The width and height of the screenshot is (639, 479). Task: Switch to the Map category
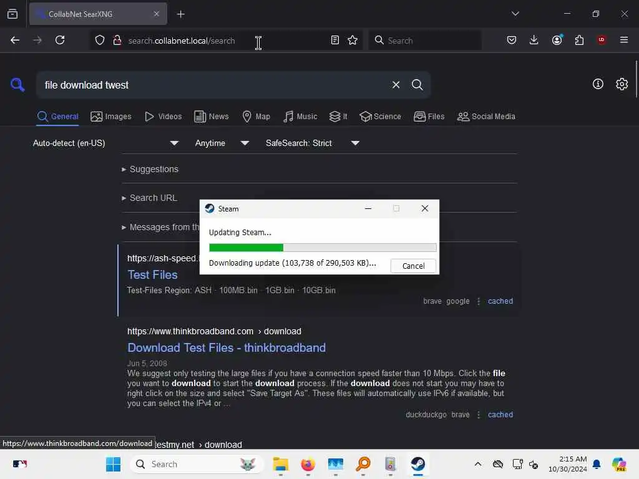pyautogui.click(x=256, y=117)
